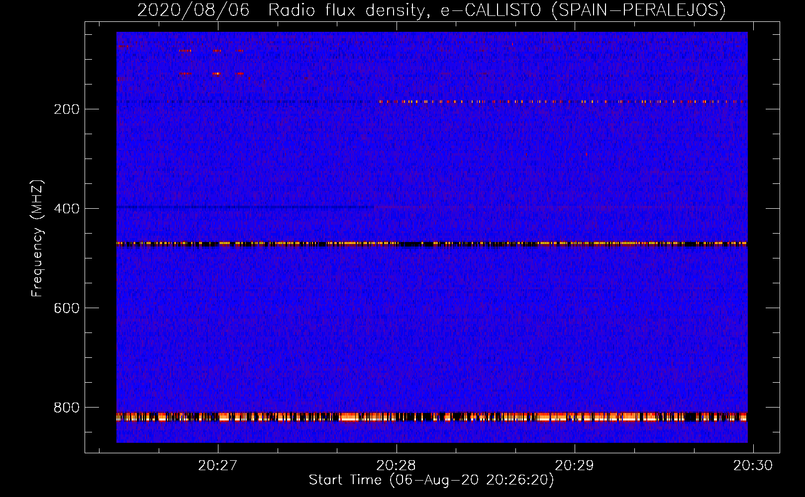
Task: Click the 'Start Time (06-Aug-20 20:26:20)' label
Action: click(x=431, y=480)
